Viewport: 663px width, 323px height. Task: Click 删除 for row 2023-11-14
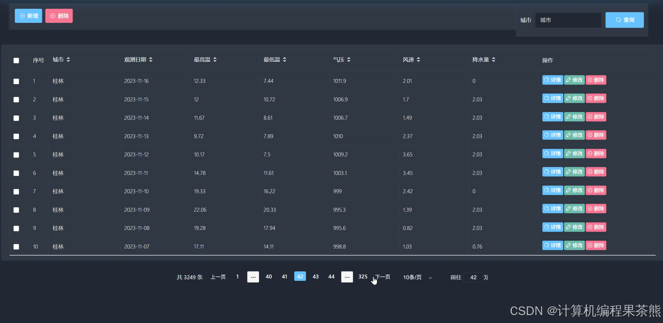[x=596, y=117]
